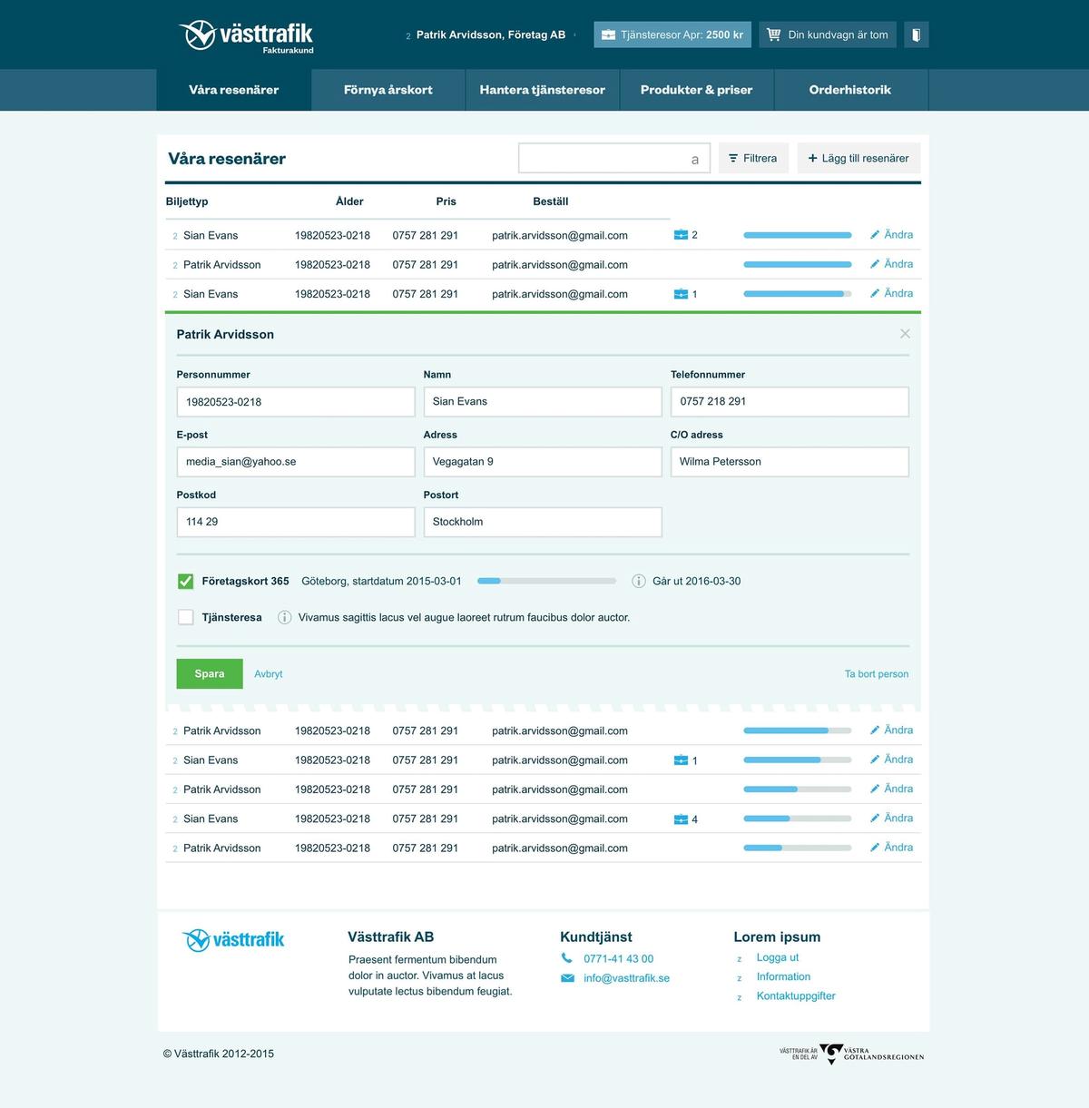This screenshot has height=1108, width=1089.
Task: Click the E-post field with media_sian@yahoo.se
Action: tap(296, 462)
